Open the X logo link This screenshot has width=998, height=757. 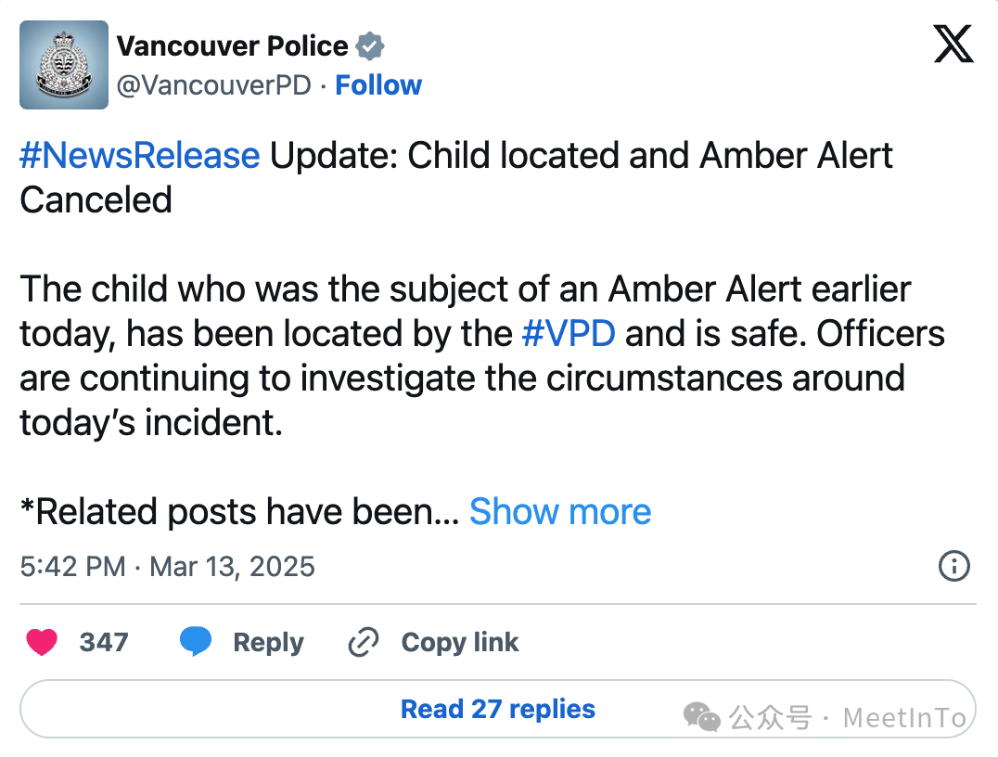click(x=953, y=44)
